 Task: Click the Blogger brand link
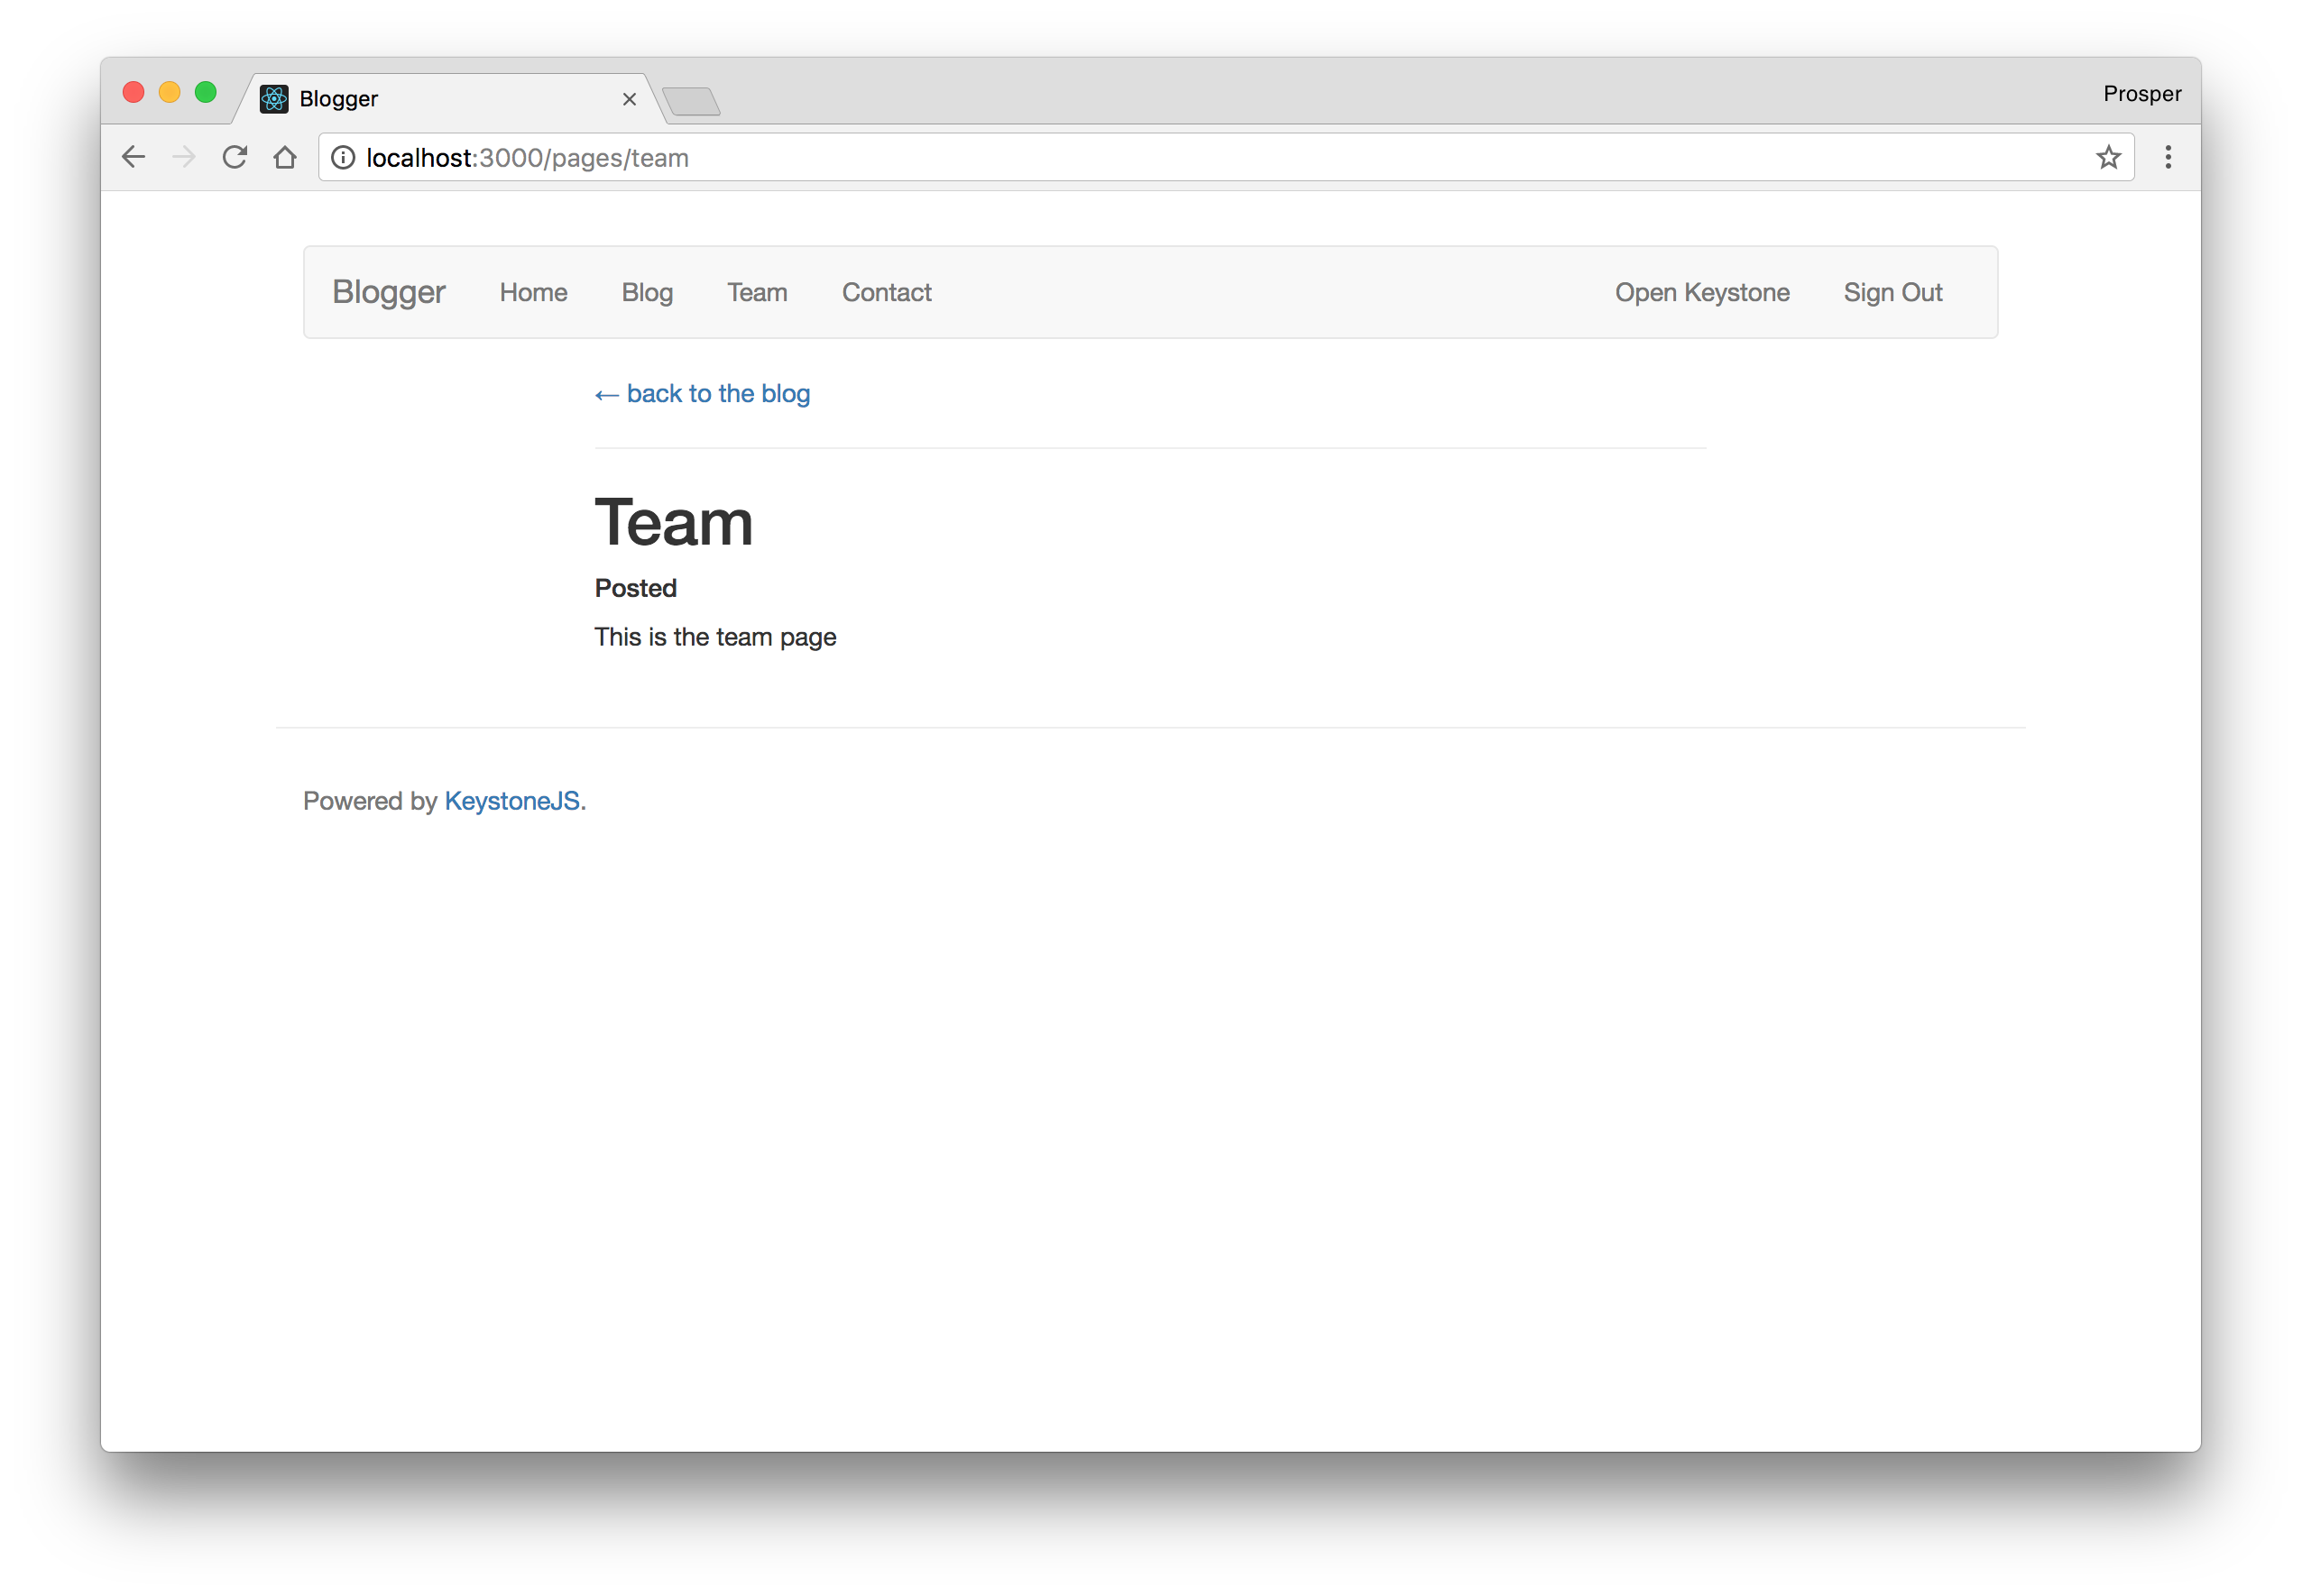[388, 292]
